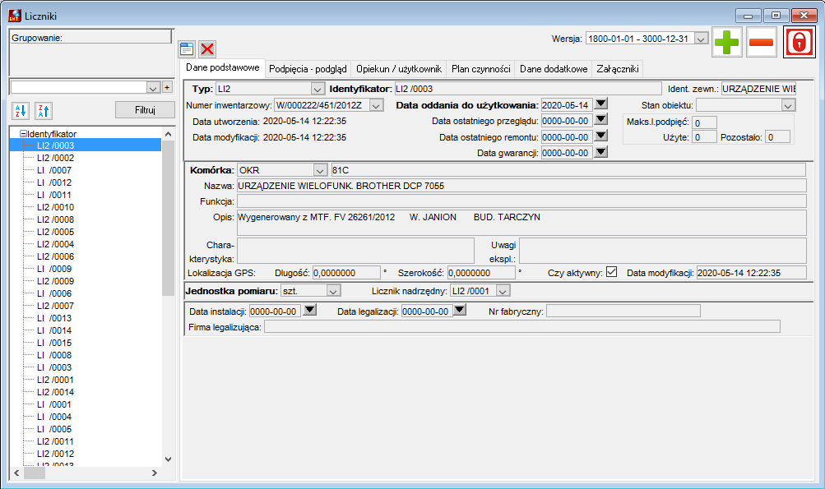The image size is (825, 489).
Task: Click the horizontal scrollbar right arrow
Action: click(x=154, y=473)
